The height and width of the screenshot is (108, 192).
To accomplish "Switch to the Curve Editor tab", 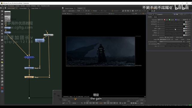I will coord(23,8).
